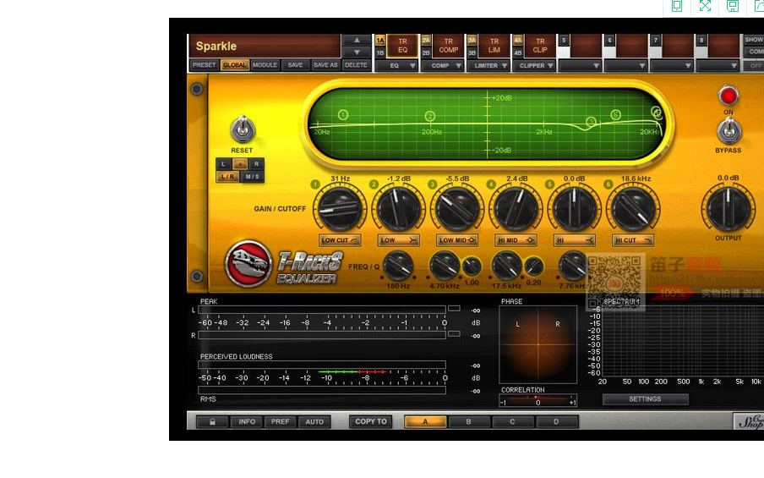Click the lock icon button
Image resolution: width=764 pixels, height=478 pixels.
pos(212,421)
